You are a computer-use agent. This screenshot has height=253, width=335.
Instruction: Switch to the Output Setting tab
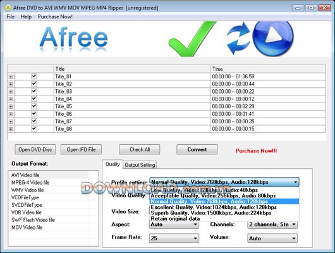[x=140, y=165]
